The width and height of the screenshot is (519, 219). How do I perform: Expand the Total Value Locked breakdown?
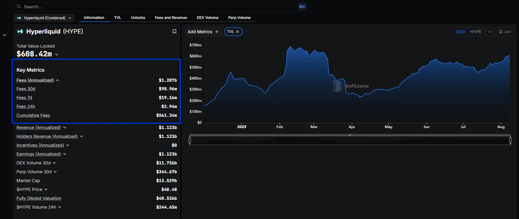tap(57, 55)
